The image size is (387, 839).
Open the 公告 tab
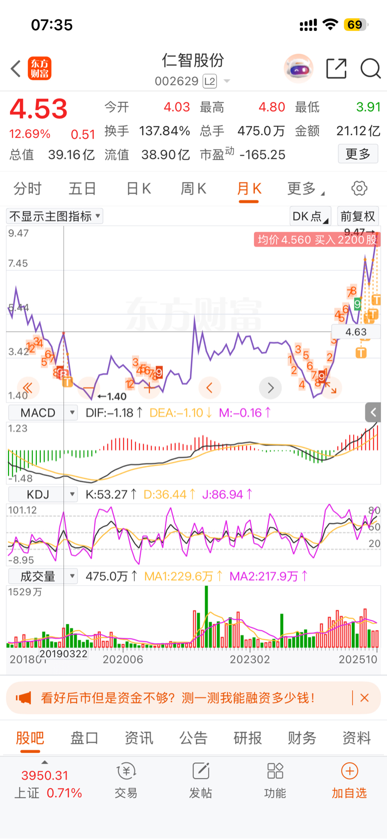pos(193,738)
